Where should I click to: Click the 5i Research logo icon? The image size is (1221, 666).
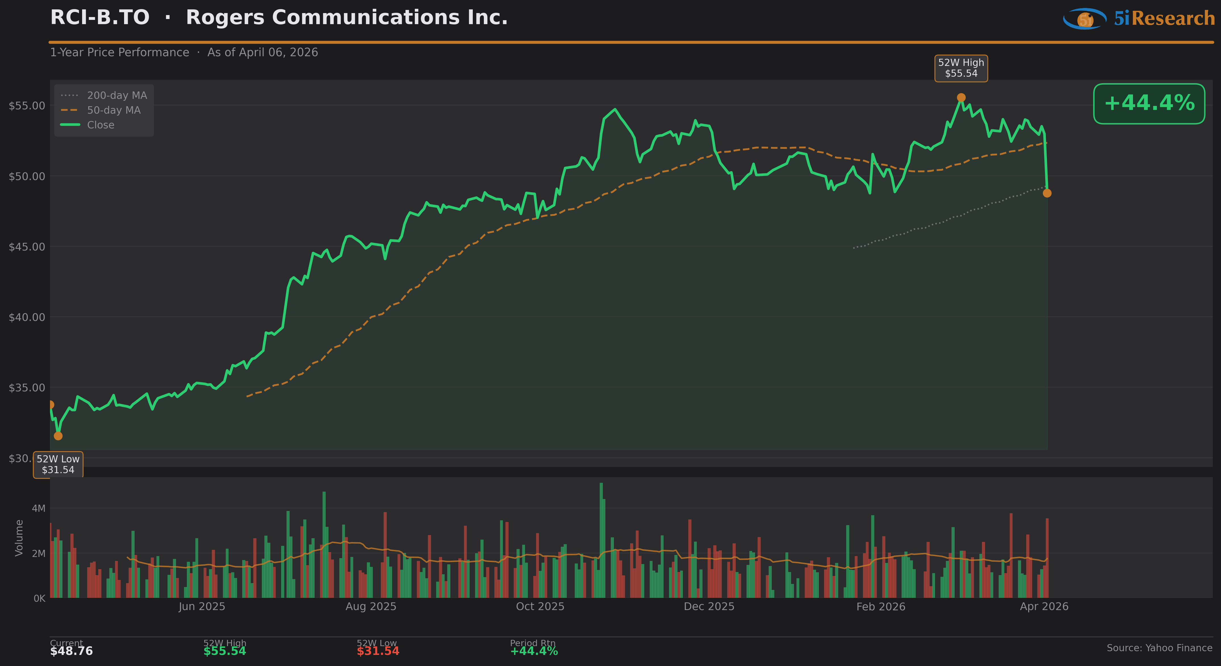pos(1084,19)
